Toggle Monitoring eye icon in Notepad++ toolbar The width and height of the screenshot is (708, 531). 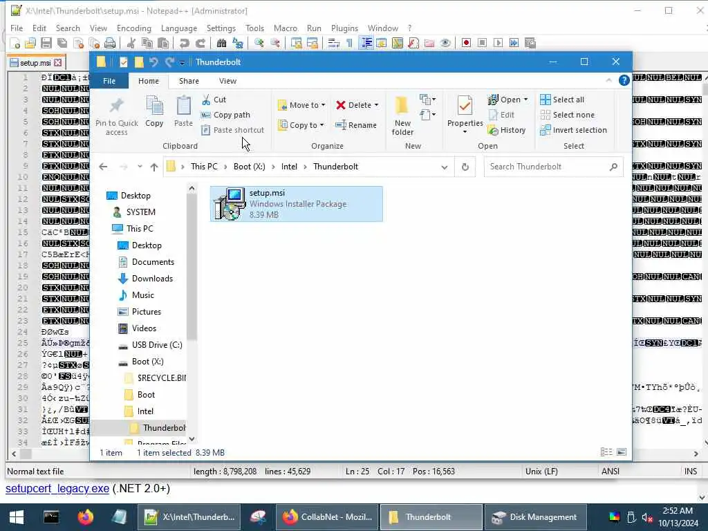[x=445, y=43]
